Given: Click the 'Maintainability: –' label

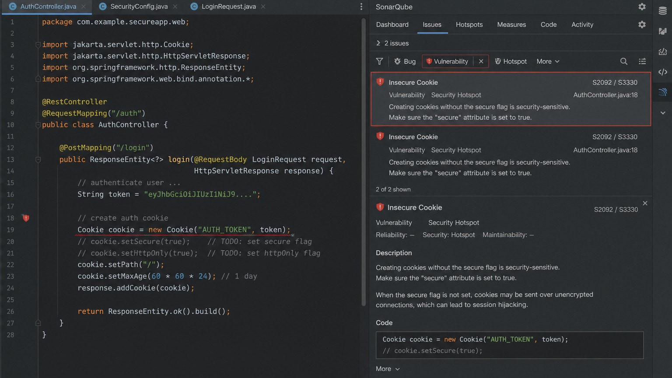Looking at the screenshot, I should tap(508, 235).
